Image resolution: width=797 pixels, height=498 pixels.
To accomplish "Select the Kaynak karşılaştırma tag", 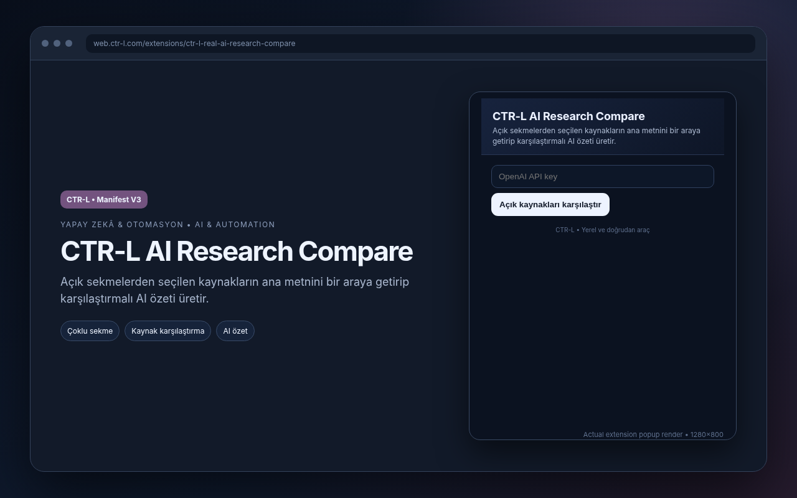I will (167, 331).
